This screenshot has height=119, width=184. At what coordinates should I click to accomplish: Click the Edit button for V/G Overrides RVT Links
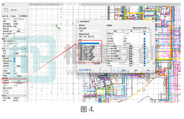131,59
